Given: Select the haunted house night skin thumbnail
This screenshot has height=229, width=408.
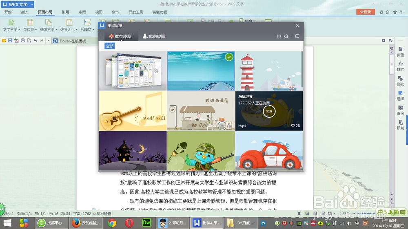Looking at the screenshot, I should click(133, 151).
